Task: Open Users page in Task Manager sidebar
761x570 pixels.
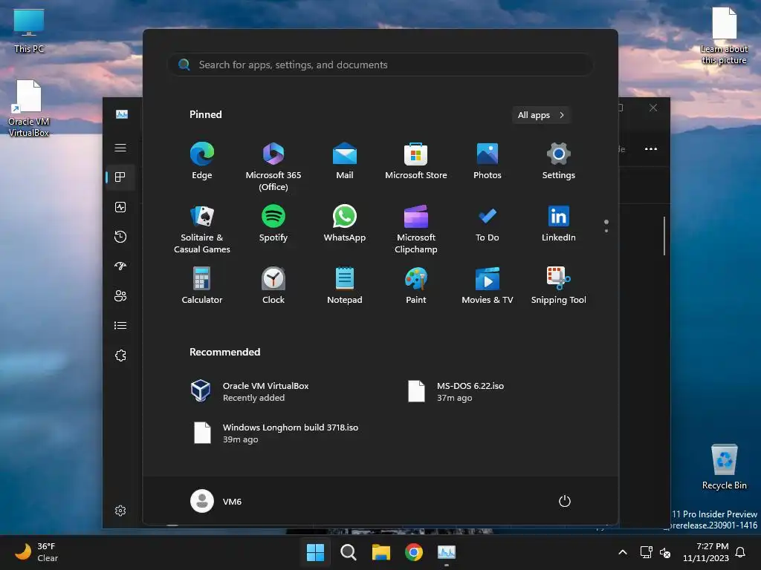Action: [120, 295]
